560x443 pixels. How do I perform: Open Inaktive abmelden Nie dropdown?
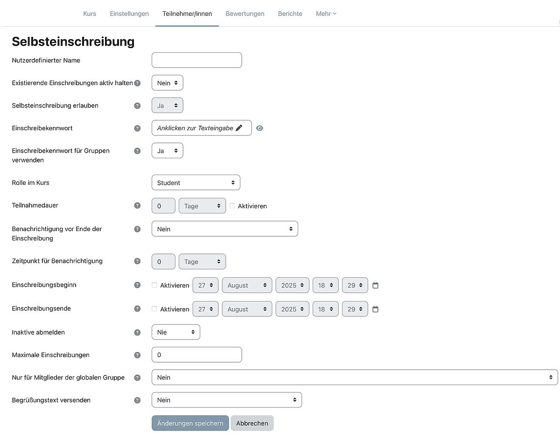(x=176, y=332)
